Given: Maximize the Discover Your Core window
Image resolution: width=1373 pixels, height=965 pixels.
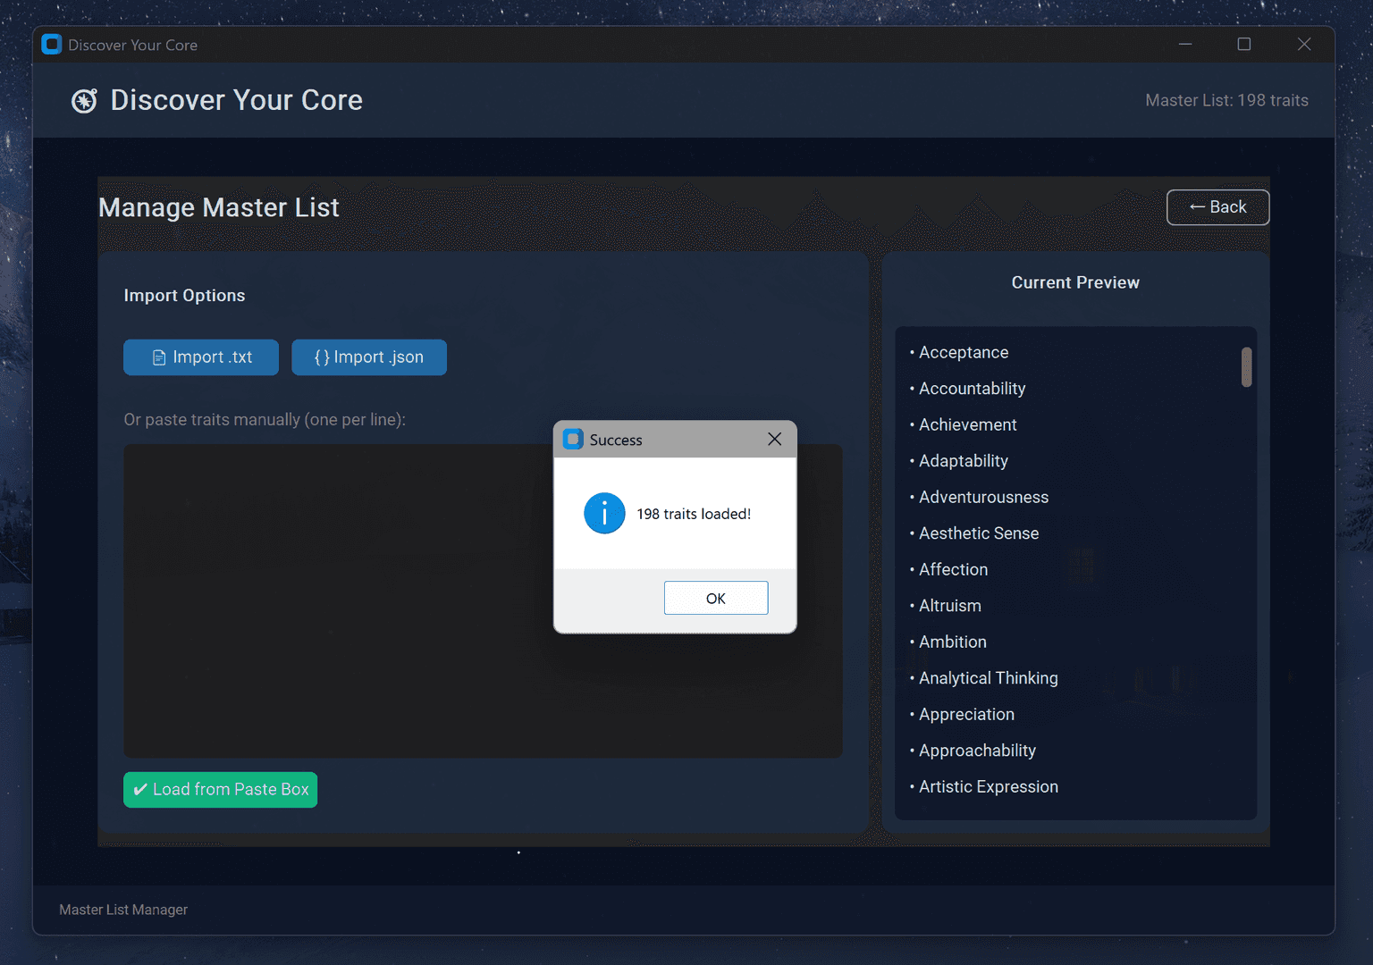Looking at the screenshot, I should point(1243,45).
